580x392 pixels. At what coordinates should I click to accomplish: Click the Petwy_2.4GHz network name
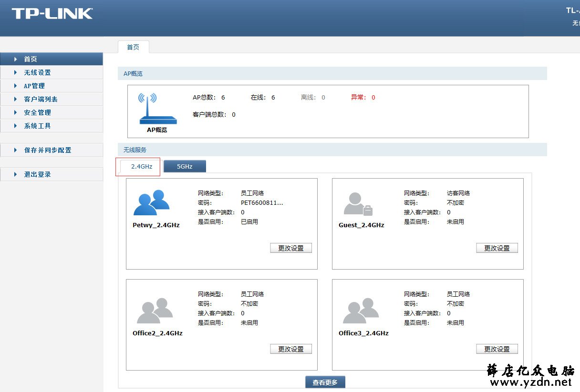point(156,225)
